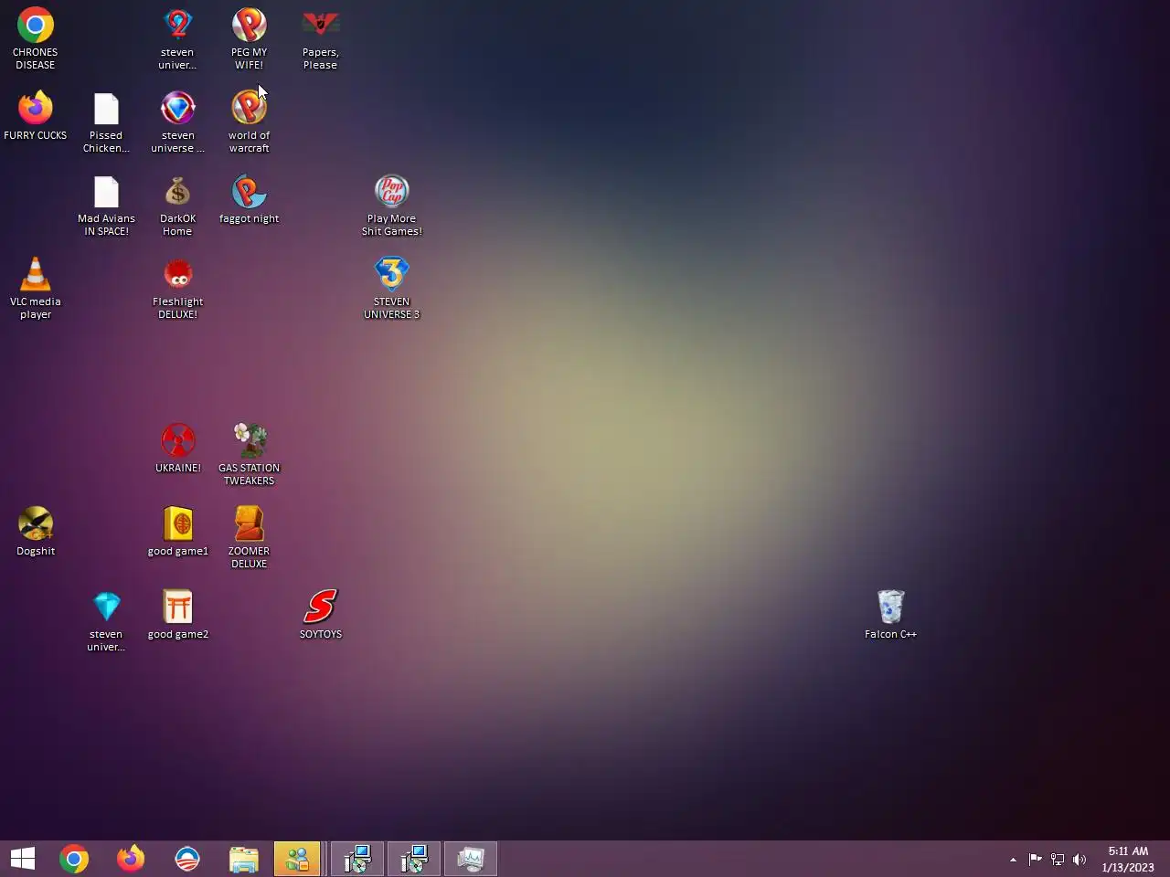Launch GAS STATION TWEAKERS shortcut
Image resolution: width=1170 pixels, height=877 pixels.
click(x=249, y=455)
